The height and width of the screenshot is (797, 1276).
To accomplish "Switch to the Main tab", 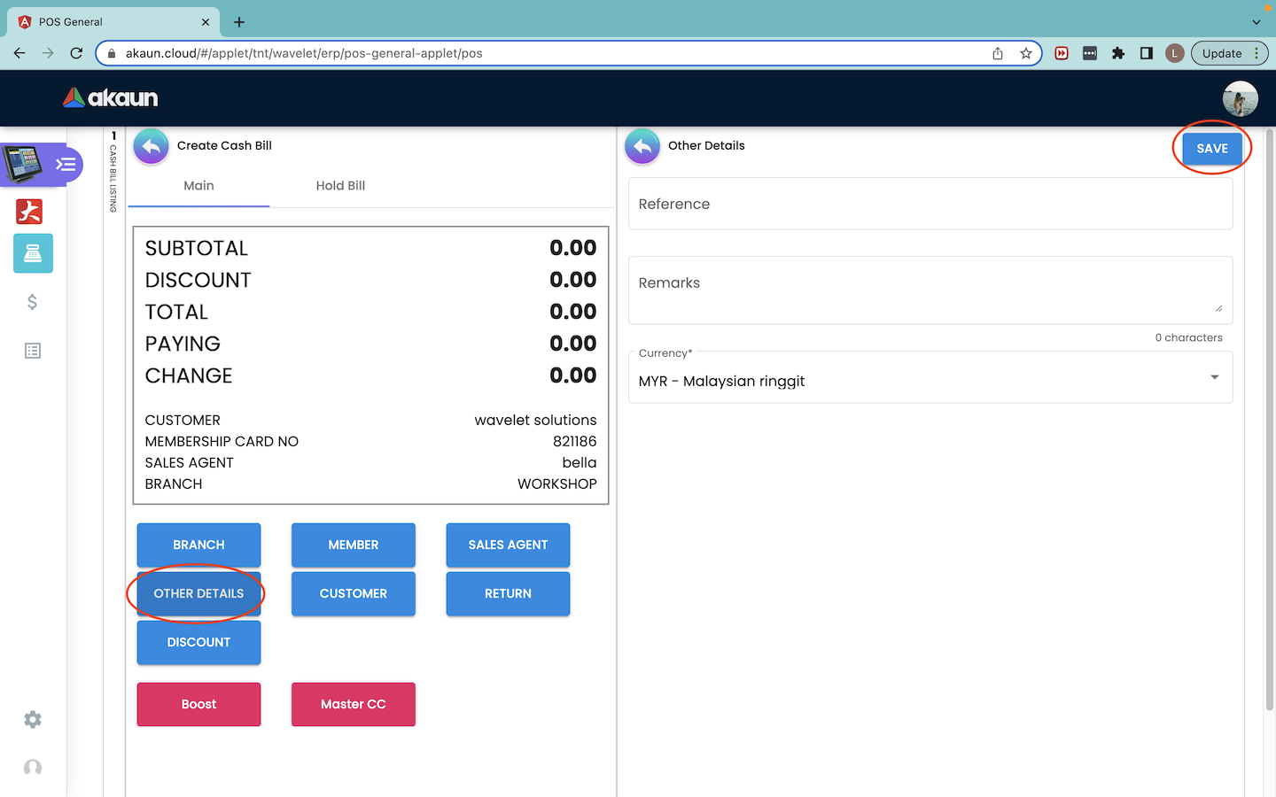I will [198, 186].
